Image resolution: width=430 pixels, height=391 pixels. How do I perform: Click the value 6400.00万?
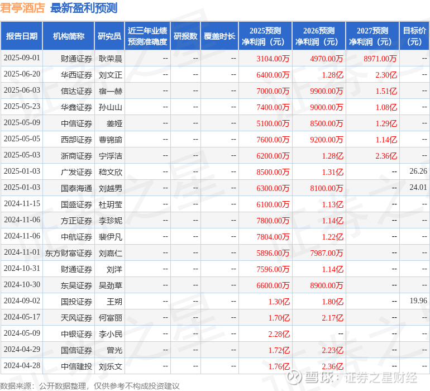[x=273, y=75]
